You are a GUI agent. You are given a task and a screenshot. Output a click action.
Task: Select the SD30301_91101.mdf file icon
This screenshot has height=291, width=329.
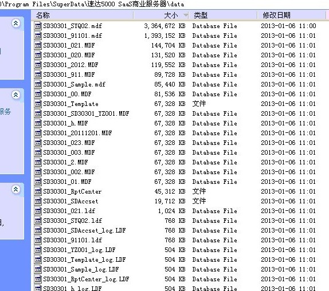(38, 36)
